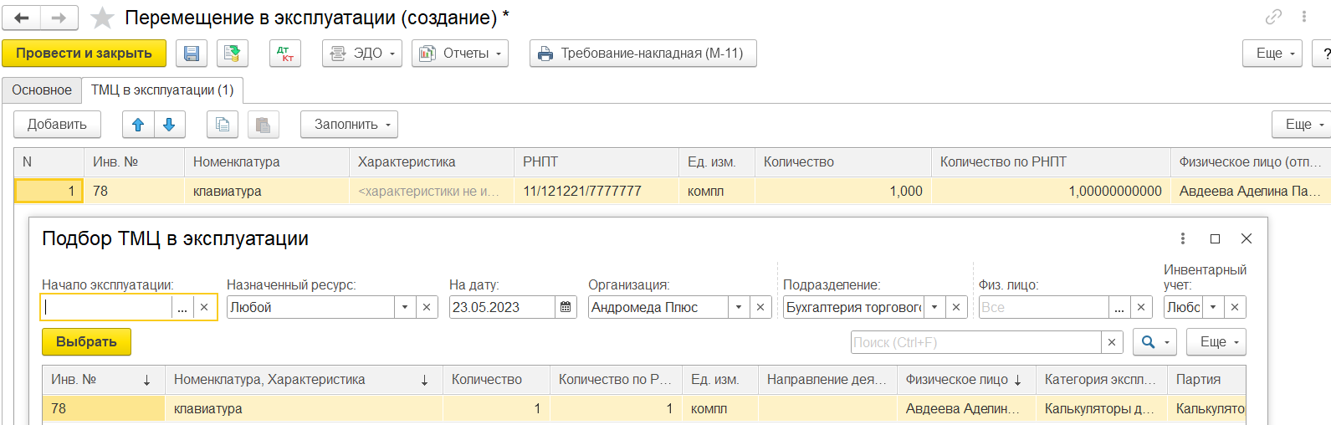This screenshot has height=425, width=1331.
Task: Click the magnifier search icon button
Action: click(1154, 342)
